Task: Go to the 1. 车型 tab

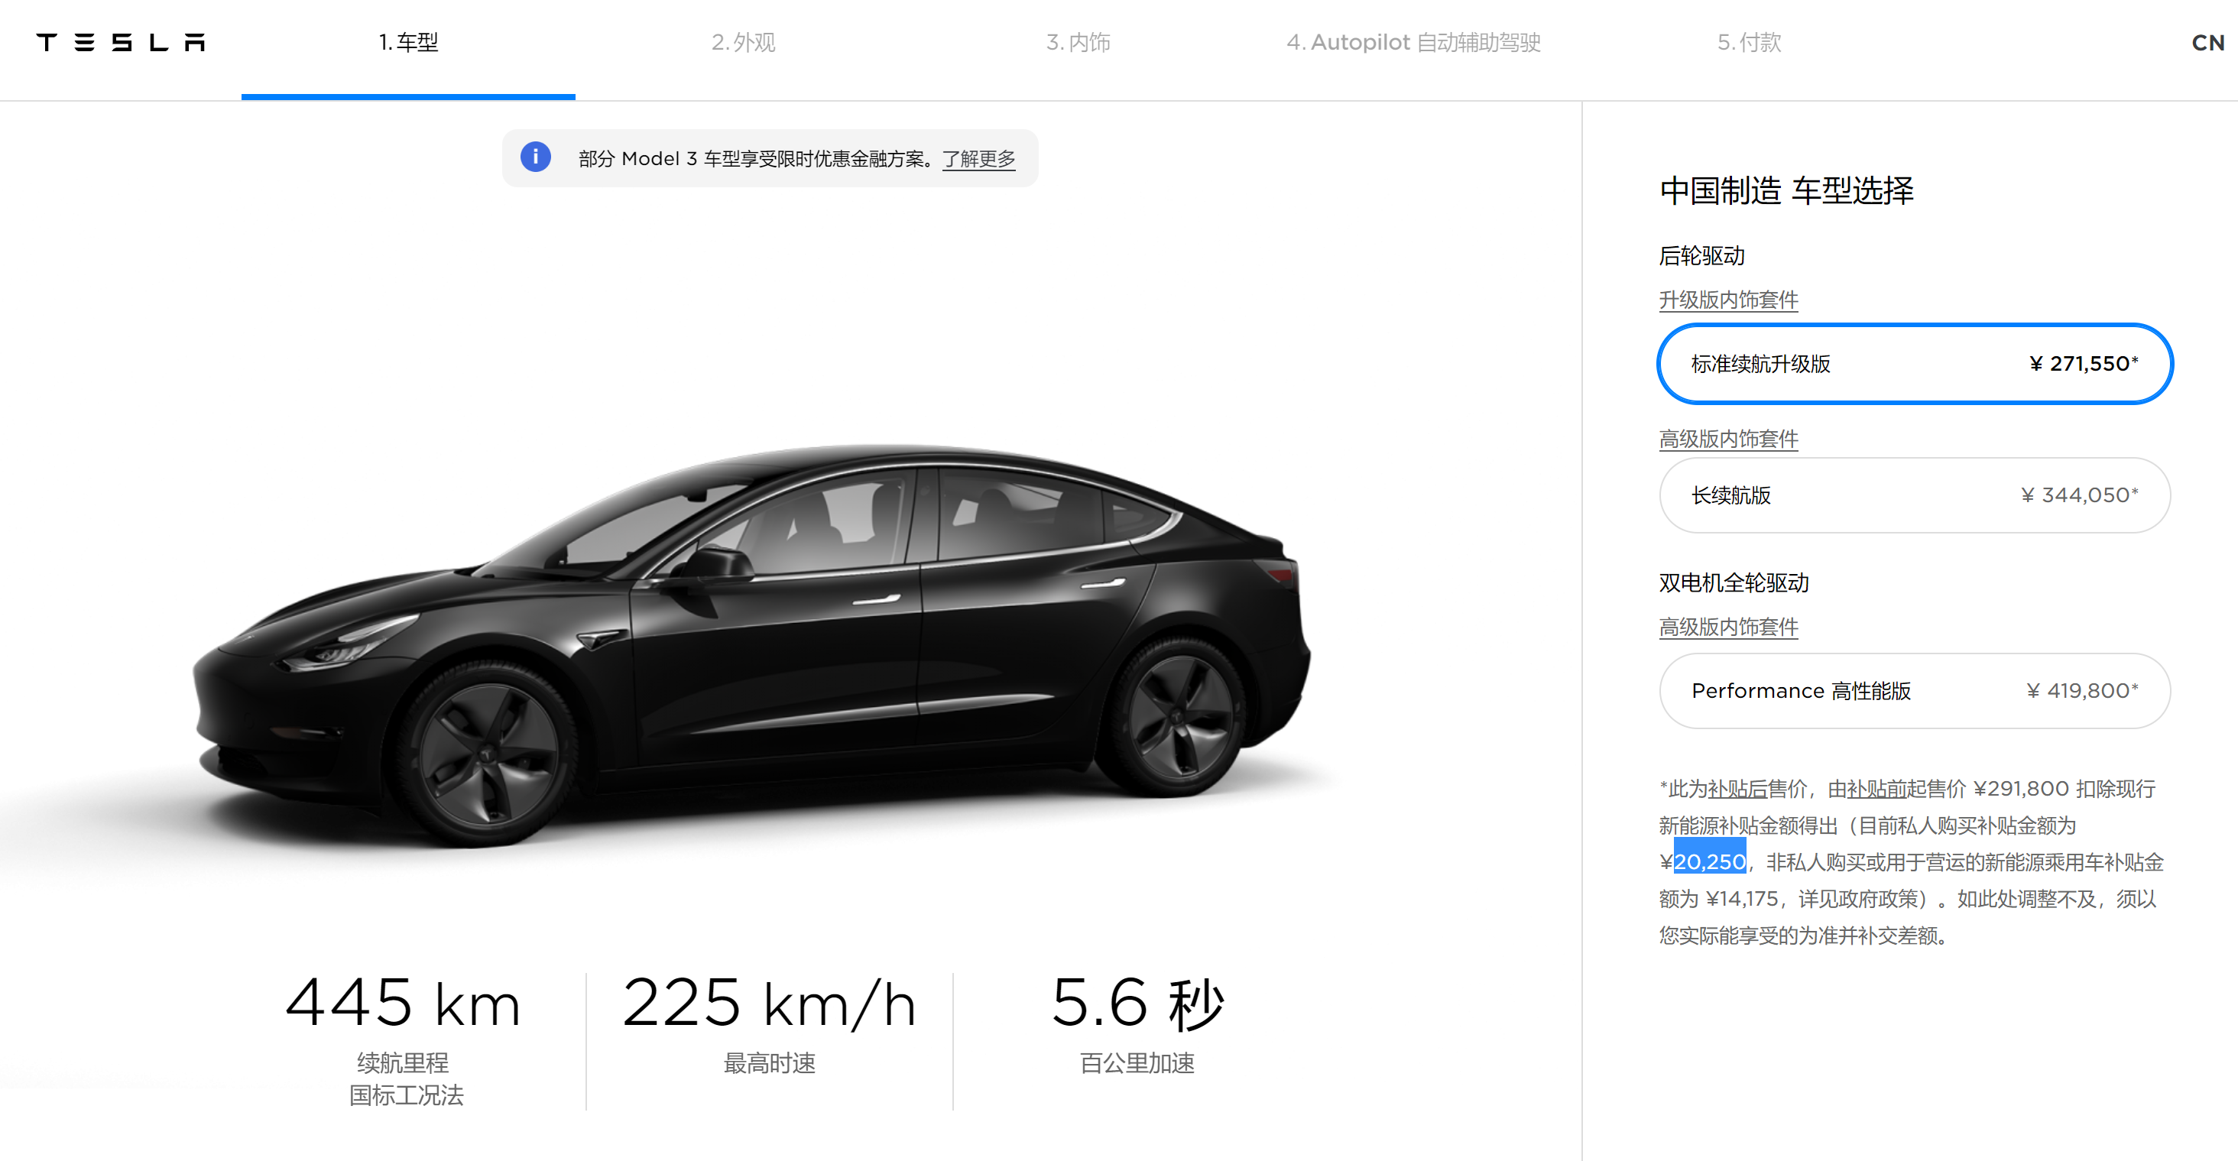Action: (408, 43)
